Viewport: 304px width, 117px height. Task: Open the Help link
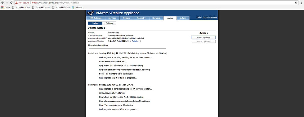tap(199, 17)
